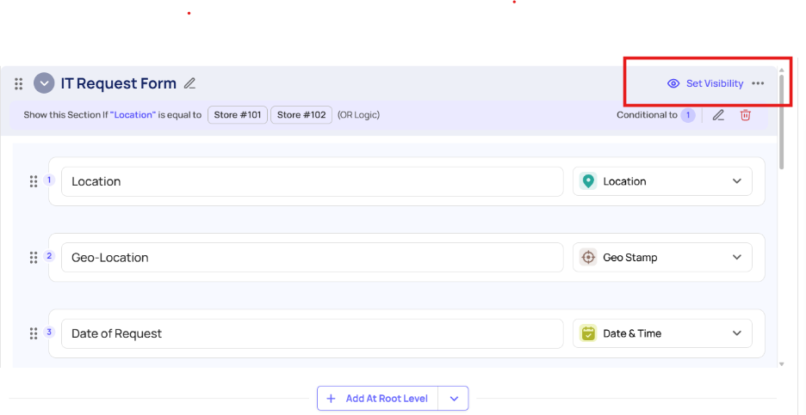
Task: Click the Add At Root Level button
Action: [x=378, y=399]
